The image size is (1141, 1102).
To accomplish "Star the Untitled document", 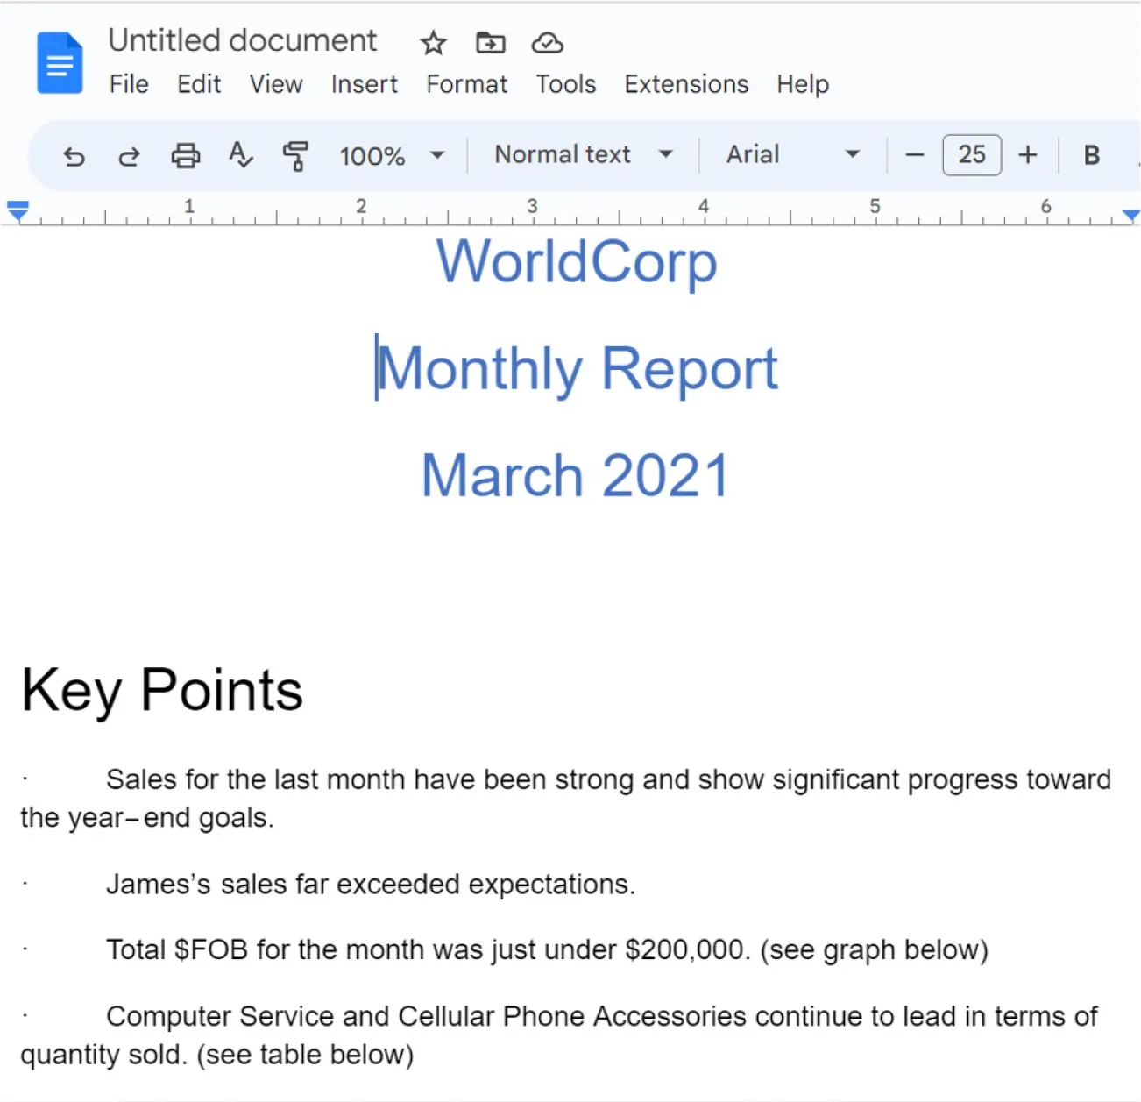I will tap(432, 42).
